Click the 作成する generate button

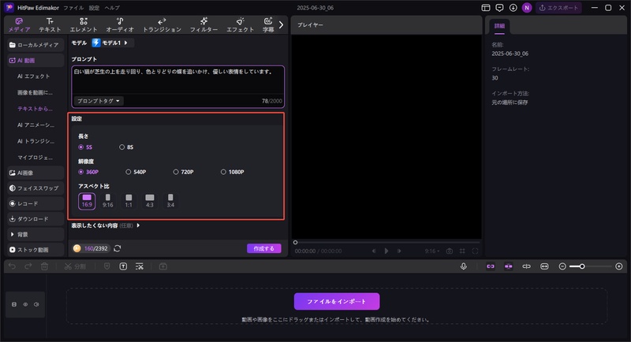pos(264,249)
